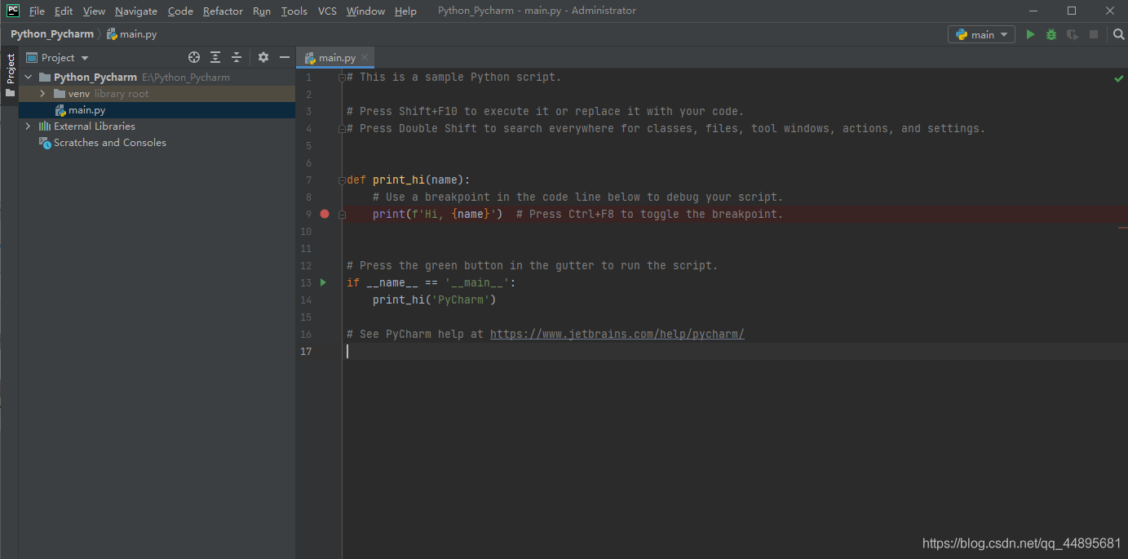
Task: Hide the Project panel with minus icon
Action: coord(284,57)
